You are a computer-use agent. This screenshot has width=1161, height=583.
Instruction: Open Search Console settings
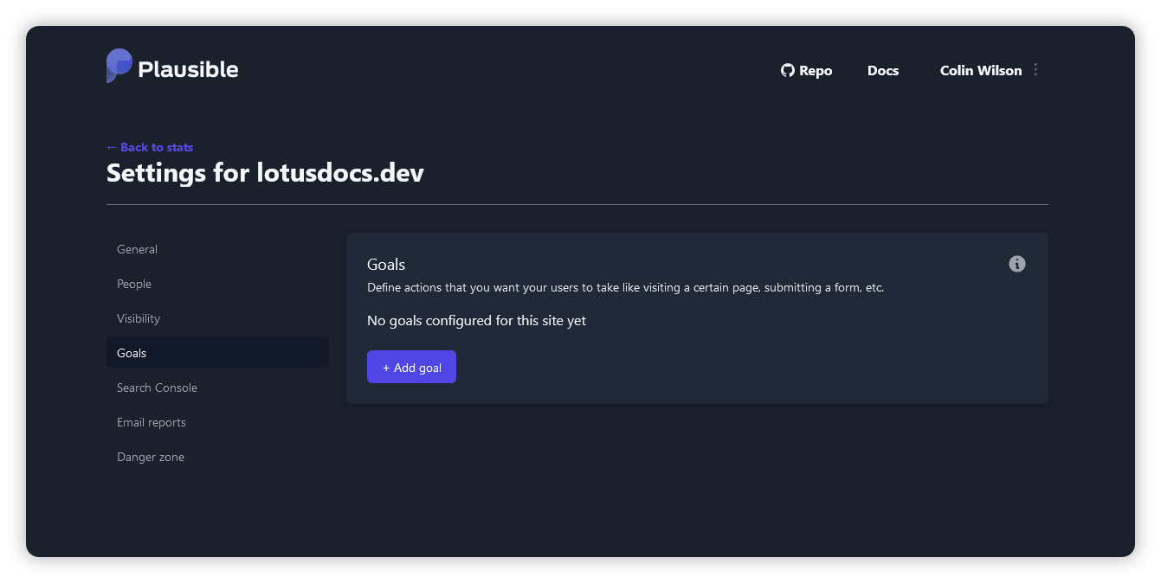tap(157, 388)
